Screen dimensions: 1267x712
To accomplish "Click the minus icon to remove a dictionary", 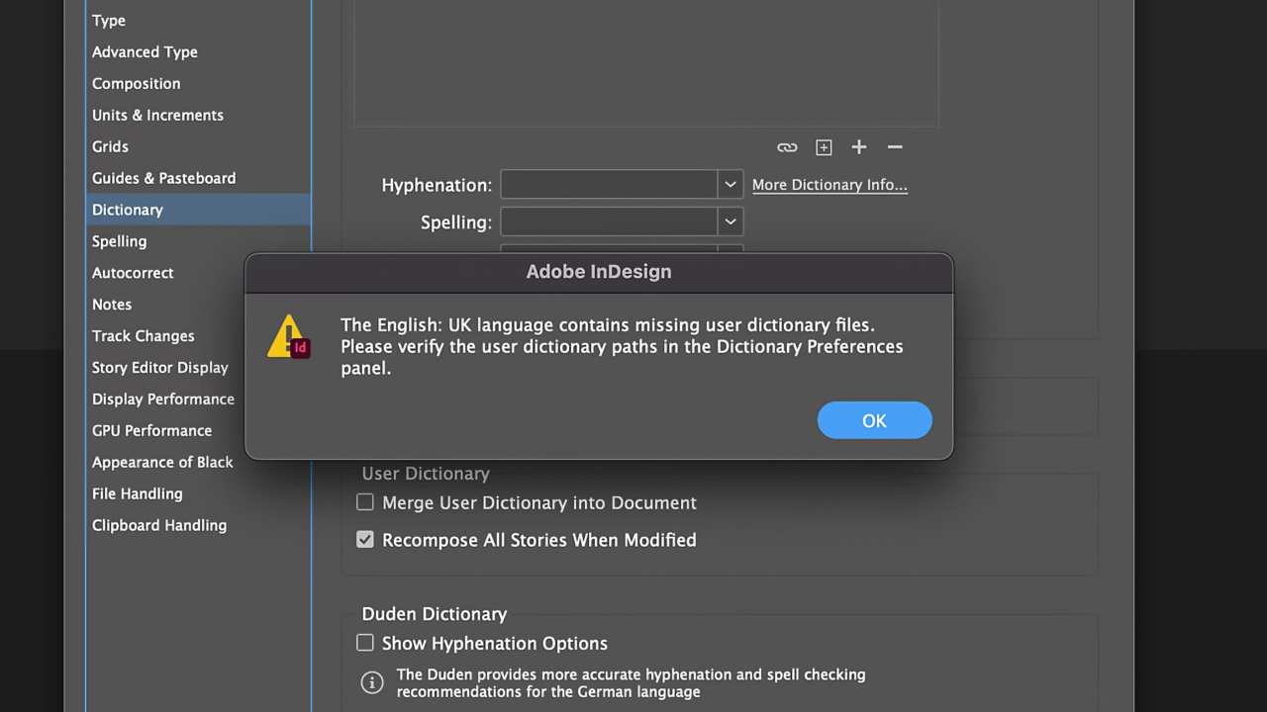I will (895, 146).
